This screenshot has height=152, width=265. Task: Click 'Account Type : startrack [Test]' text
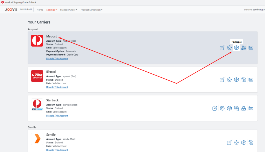(x=62, y=105)
